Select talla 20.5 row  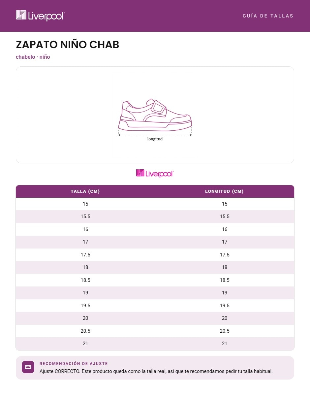pyautogui.click(x=155, y=331)
